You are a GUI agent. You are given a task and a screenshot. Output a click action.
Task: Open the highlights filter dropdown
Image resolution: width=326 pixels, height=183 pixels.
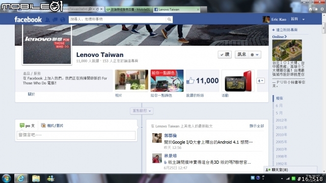coord(142,111)
